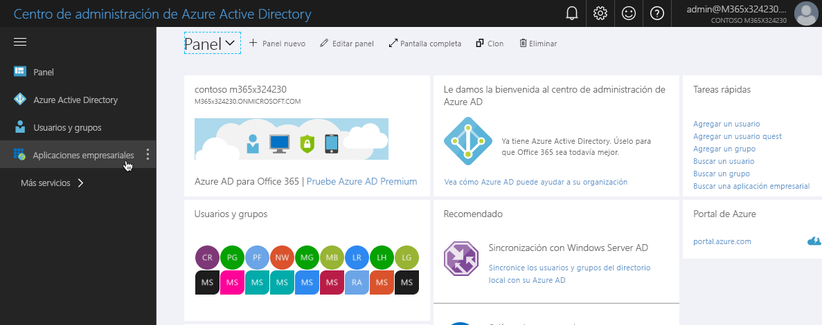Viewport: 822px width, 325px height.
Task: Switch to Pantalla completa view
Action: pos(425,44)
